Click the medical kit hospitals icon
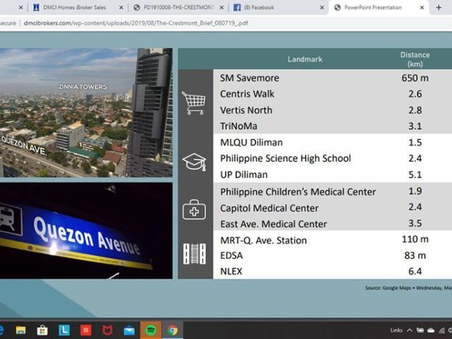Viewport: 452px width, 339px height. click(194, 210)
